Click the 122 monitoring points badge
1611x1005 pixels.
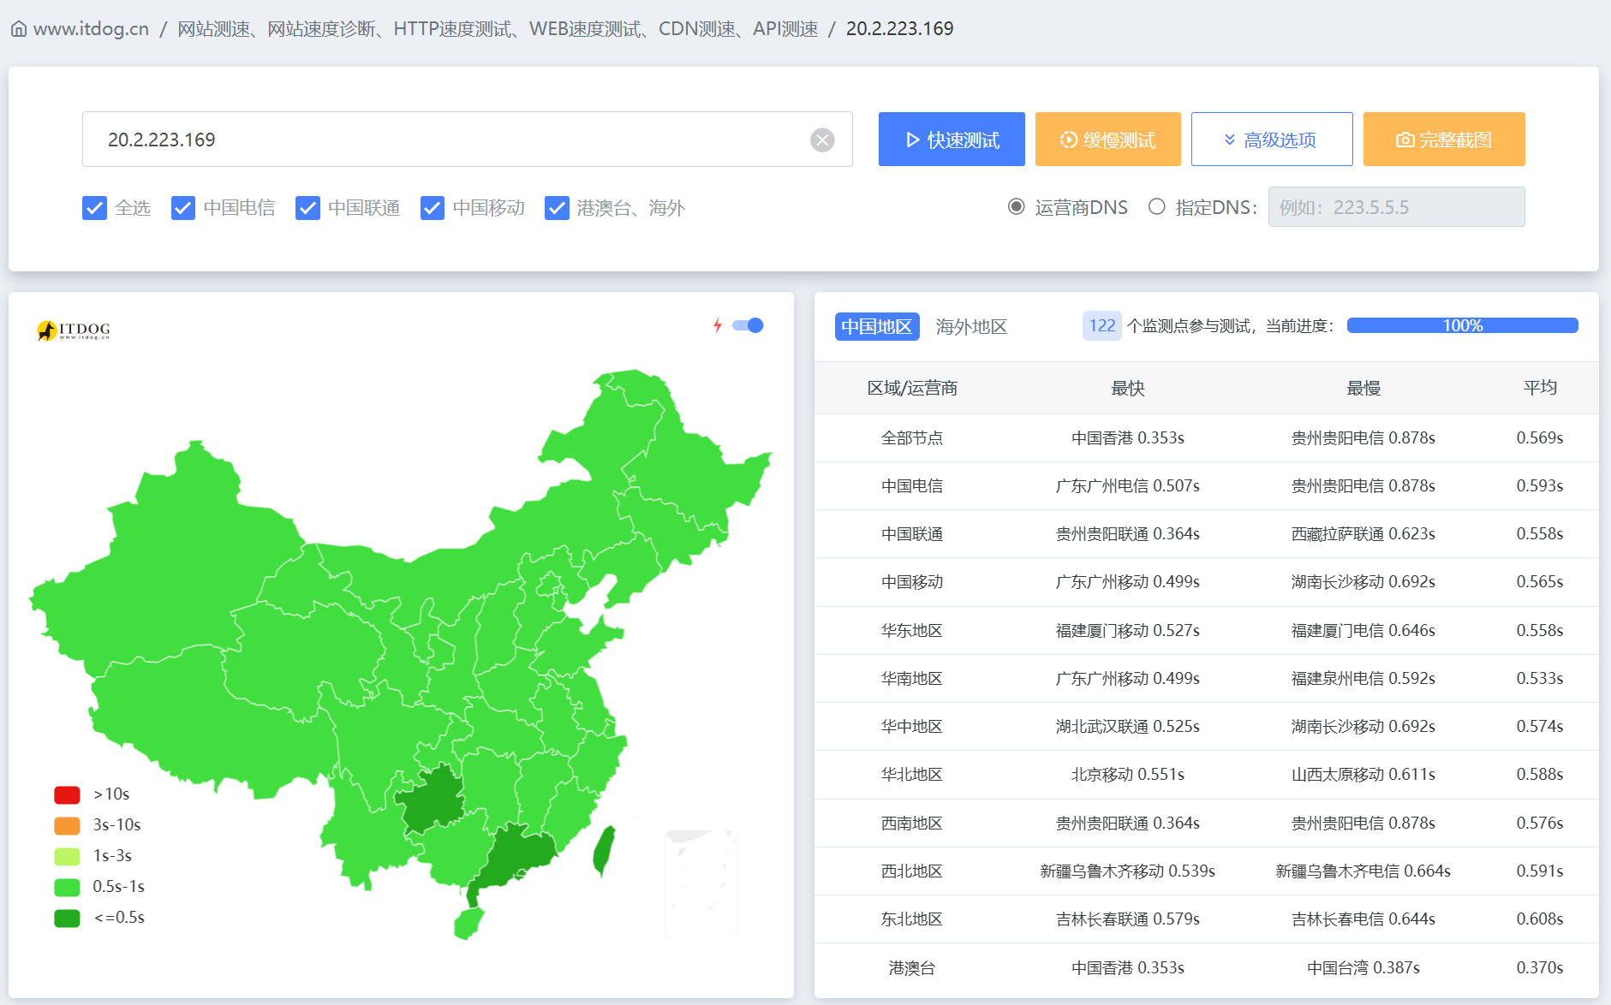tap(1102, 325)
